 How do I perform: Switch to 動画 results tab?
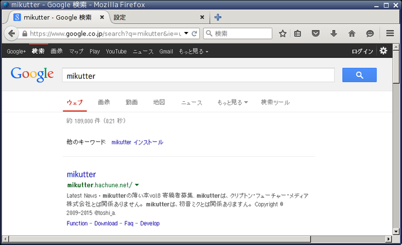tap(131, 102)
